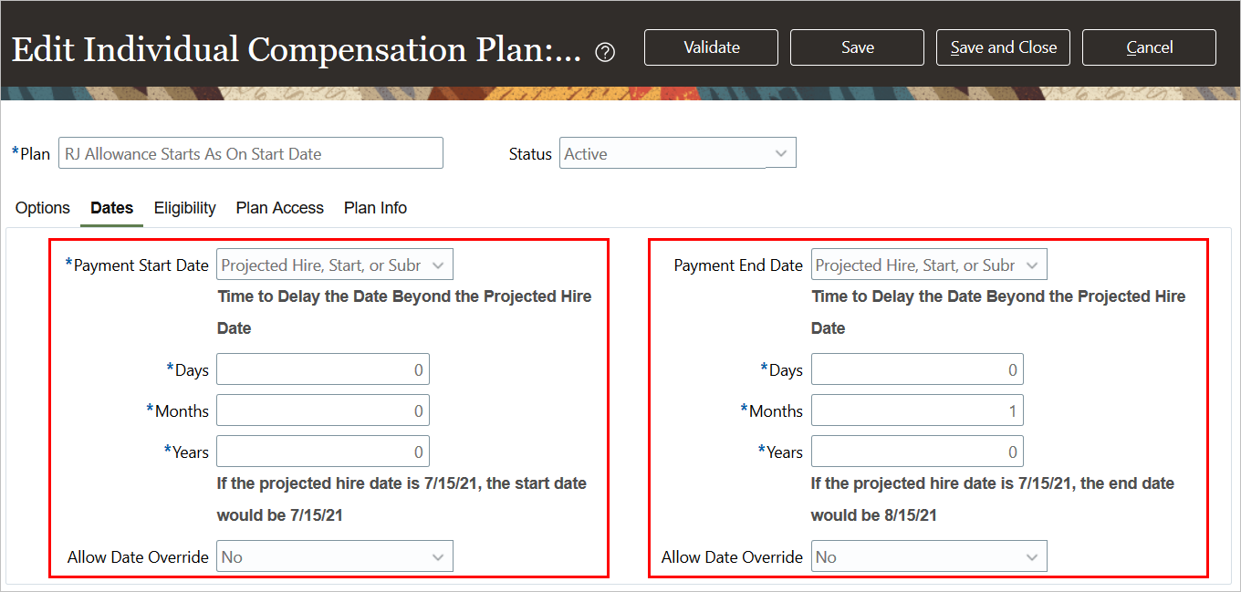Click the start date Years field
Screen dimensions: 1241x592
[322, 452]
